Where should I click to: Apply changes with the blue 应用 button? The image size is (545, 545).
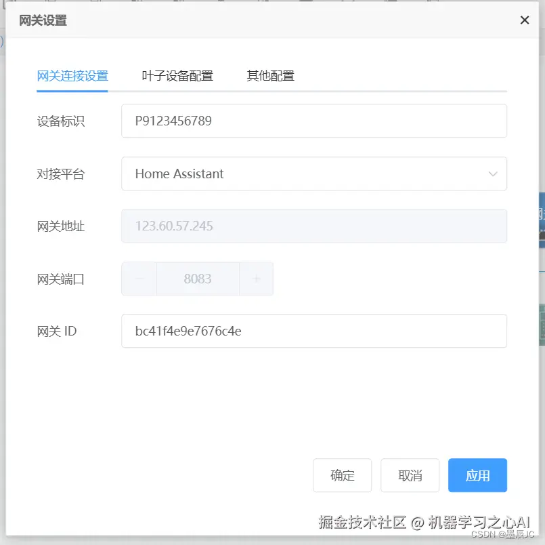click(477, 475)
